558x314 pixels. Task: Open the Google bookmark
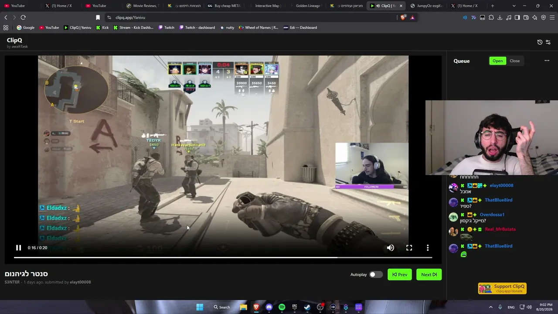[x=25, y=27]
